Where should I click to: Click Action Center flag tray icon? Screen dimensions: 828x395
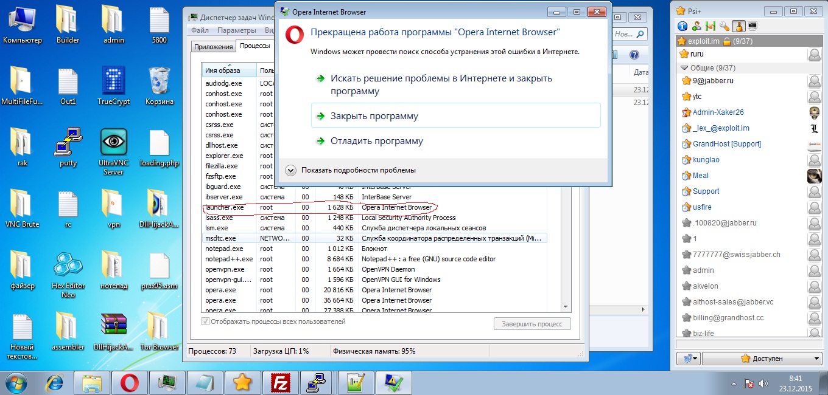click(749, 383)
